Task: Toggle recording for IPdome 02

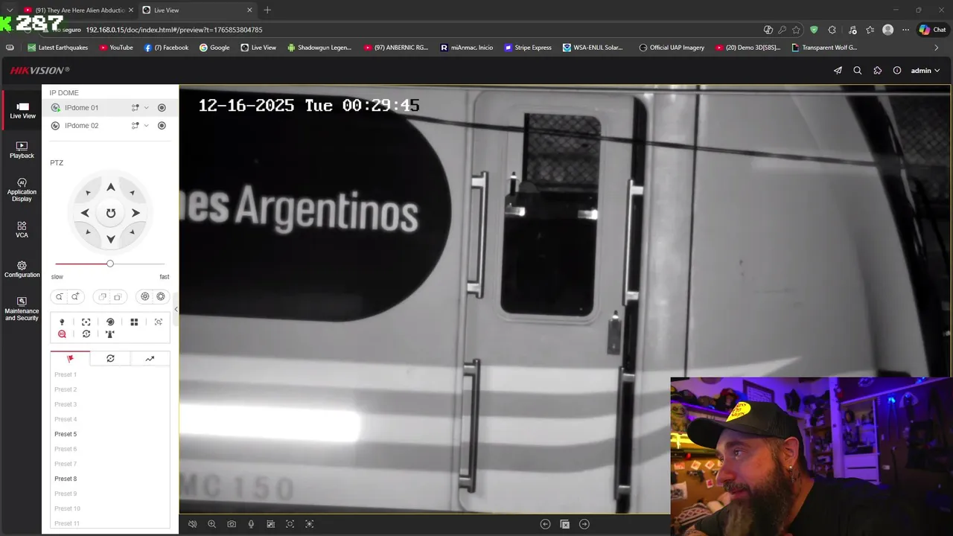Action: pos(162,126)
